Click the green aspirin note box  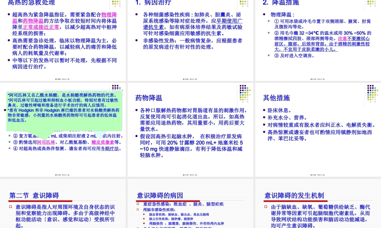click(64, 110)
